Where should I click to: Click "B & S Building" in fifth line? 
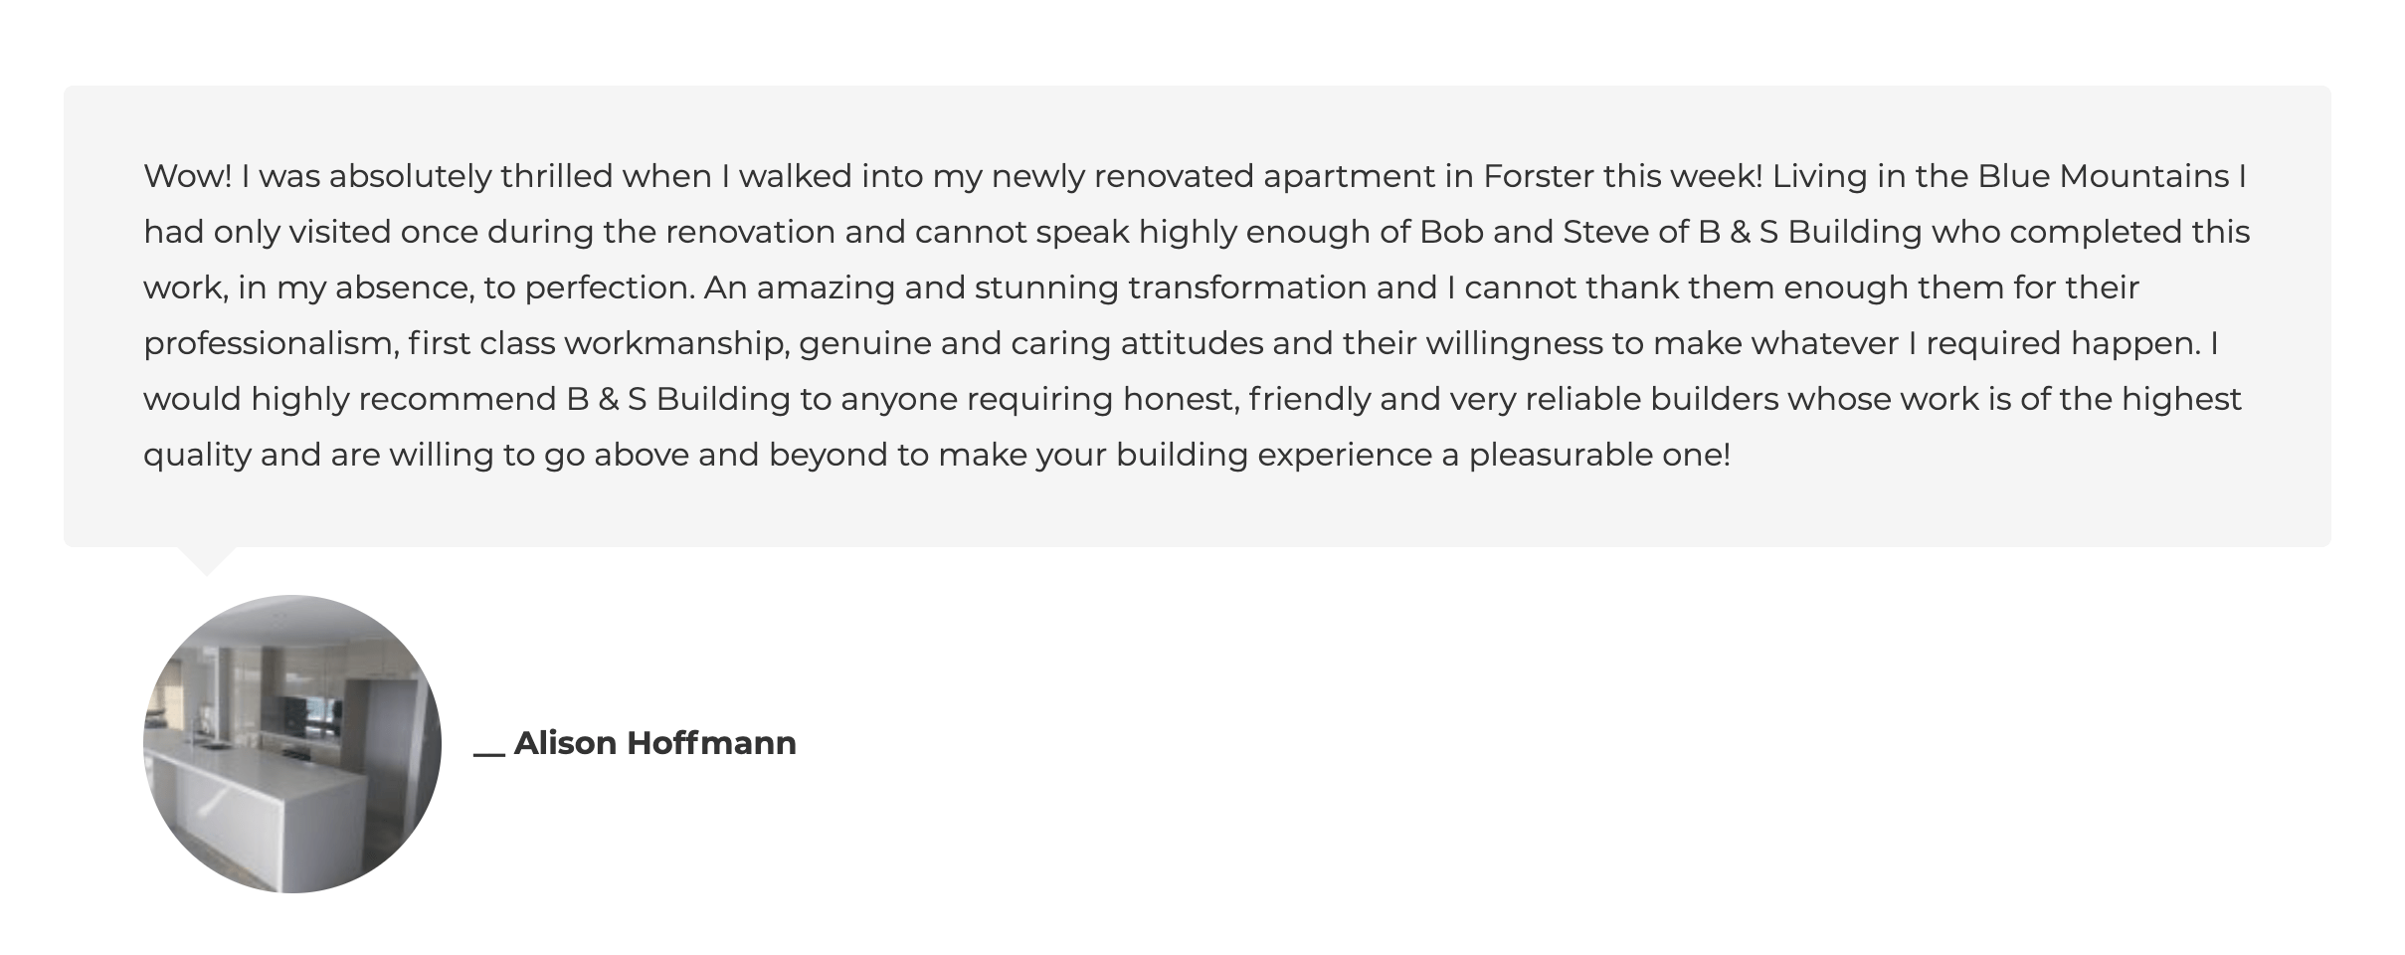678,399
